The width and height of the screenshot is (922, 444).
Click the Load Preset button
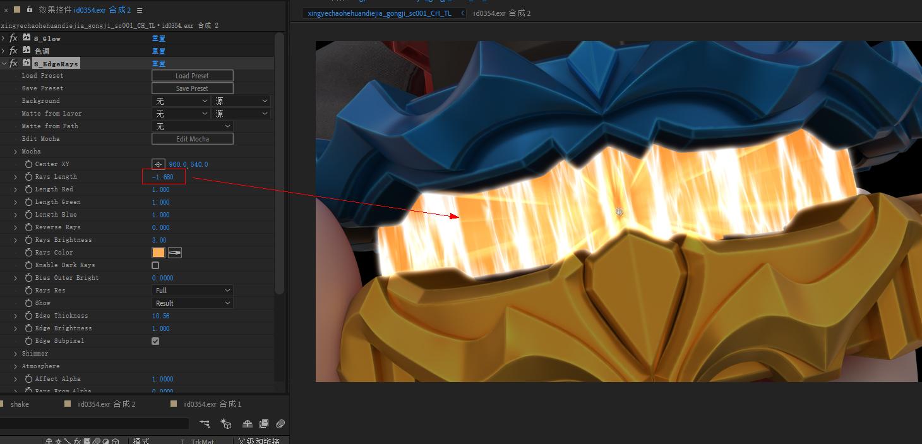(x=193, y=76)
